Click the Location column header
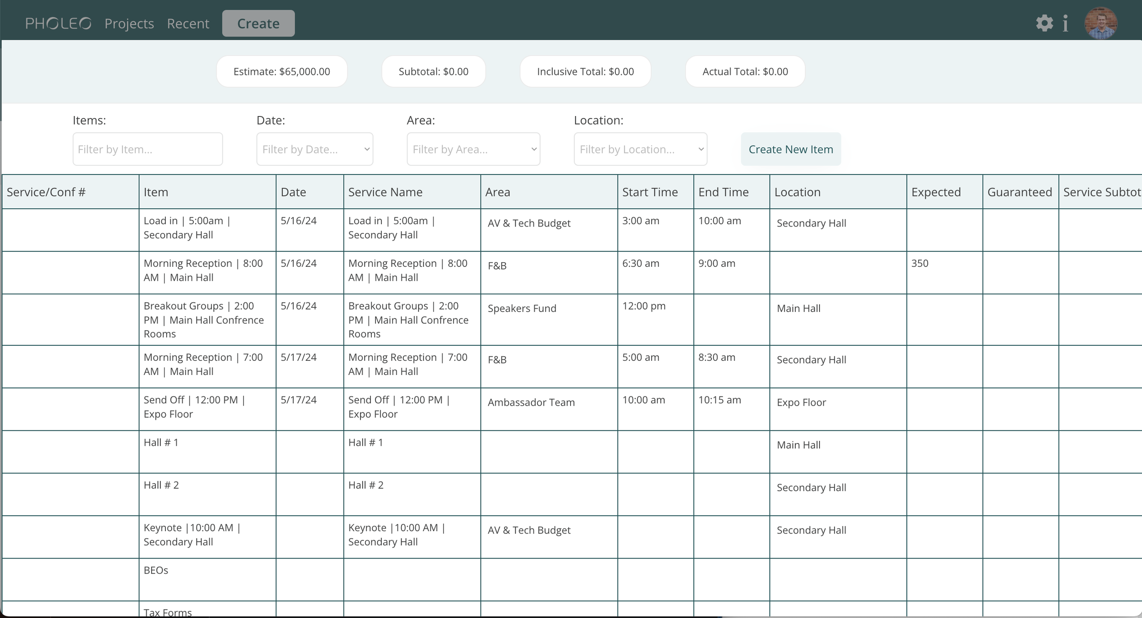The width and height of the screenshot is (1142, 618). [x=838, y=192]
